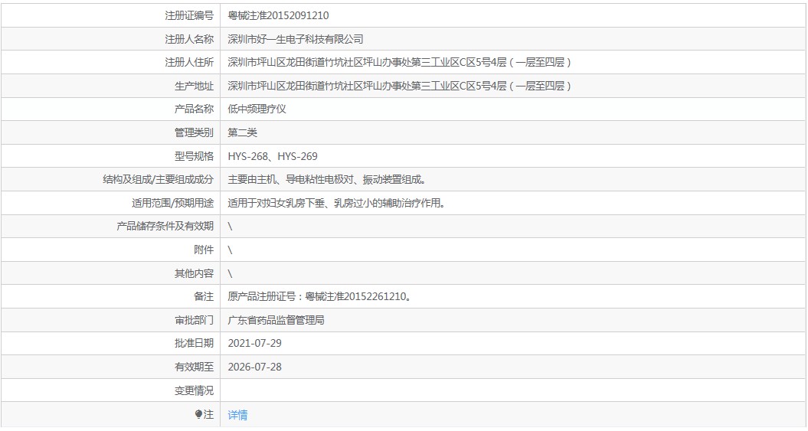Select the address text in 生产地址 row

(399, 86)
